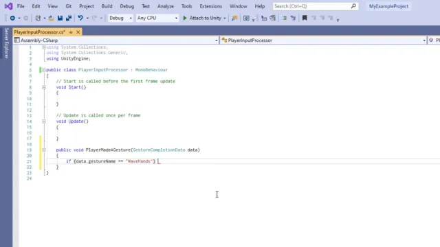Open the Build menu
The image size is (440, 247).
[107, 6]
